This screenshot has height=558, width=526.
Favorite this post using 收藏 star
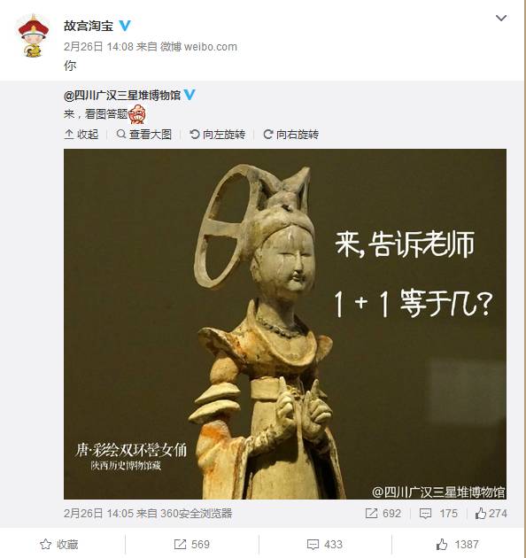pos(59,545)
